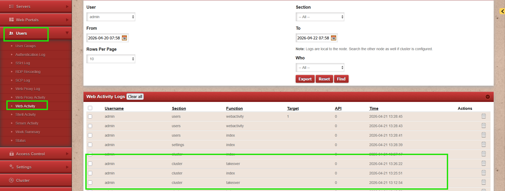Click the Servers list icon
Viewport: 505px width, 191px height.
pos(11,6)
